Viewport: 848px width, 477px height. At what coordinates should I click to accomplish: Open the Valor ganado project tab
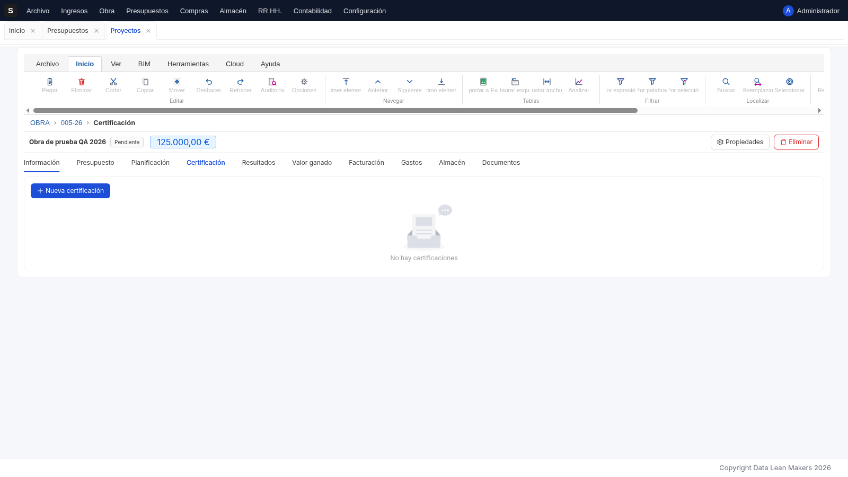point(312,163)
